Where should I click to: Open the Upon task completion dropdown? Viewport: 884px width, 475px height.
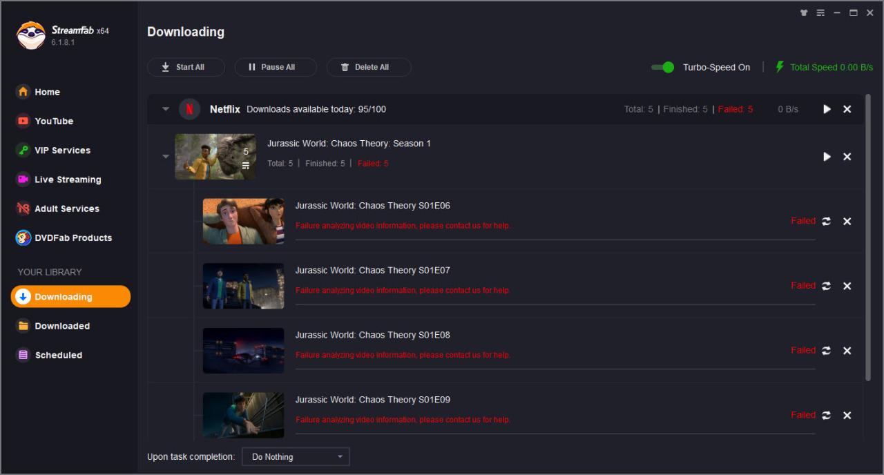pyautogui.click(x=296, y=457)
